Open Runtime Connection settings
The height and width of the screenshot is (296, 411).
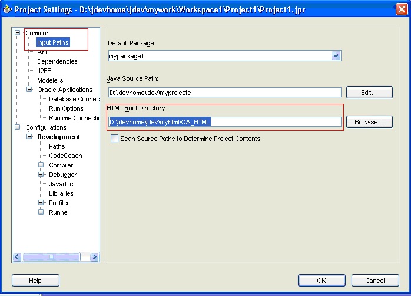point(74,118)
